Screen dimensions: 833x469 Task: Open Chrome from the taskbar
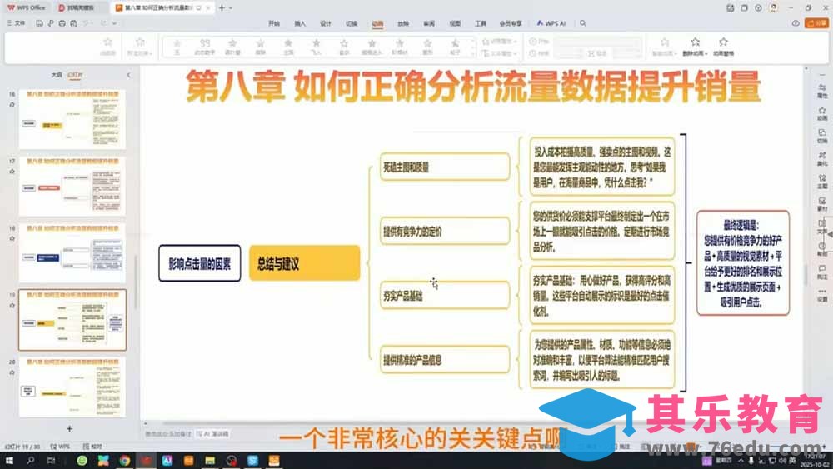(124, 461)
